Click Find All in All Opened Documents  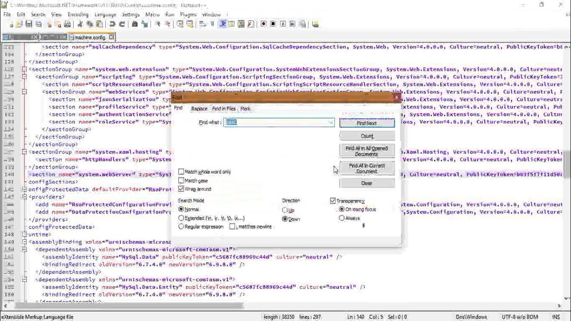click(367, 151)
